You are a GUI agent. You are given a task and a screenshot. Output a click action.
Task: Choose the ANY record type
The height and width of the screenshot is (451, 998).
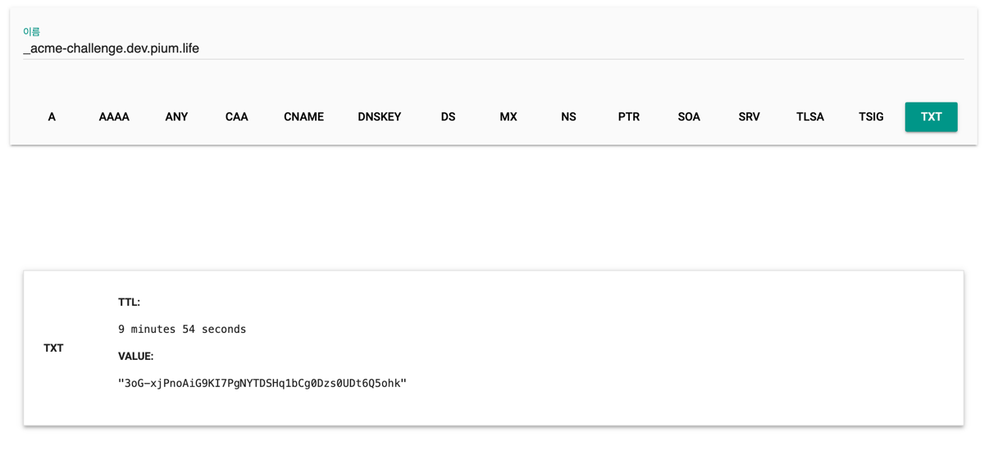(176, 117)
